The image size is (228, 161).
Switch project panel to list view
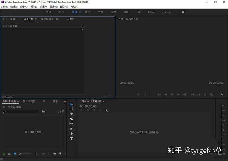(9, 154)
